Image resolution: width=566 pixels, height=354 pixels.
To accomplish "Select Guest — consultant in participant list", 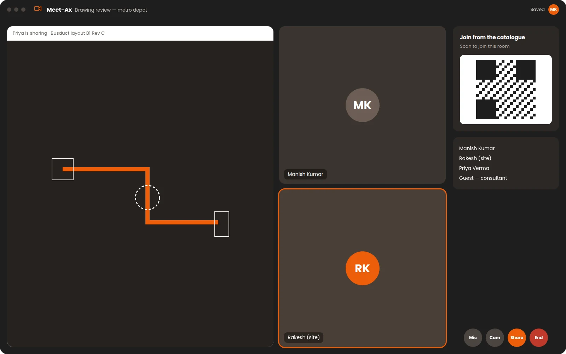I will [483, 178].
